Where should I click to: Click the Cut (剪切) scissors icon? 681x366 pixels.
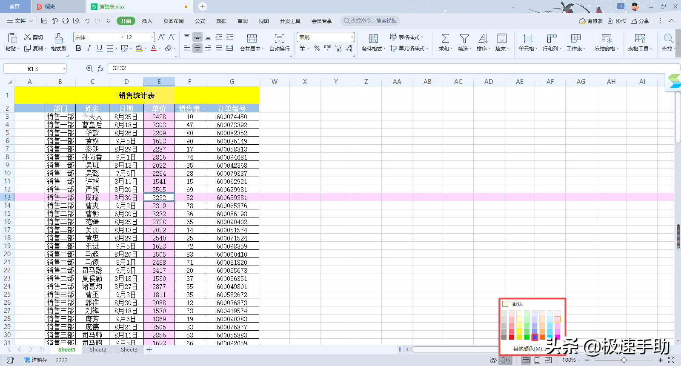pos(28,37)
